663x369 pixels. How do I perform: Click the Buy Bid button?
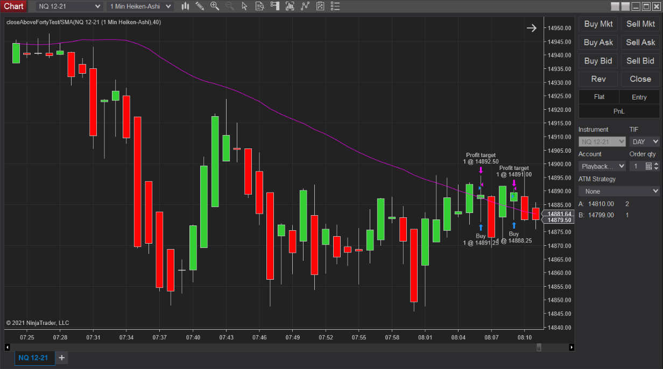598,61
